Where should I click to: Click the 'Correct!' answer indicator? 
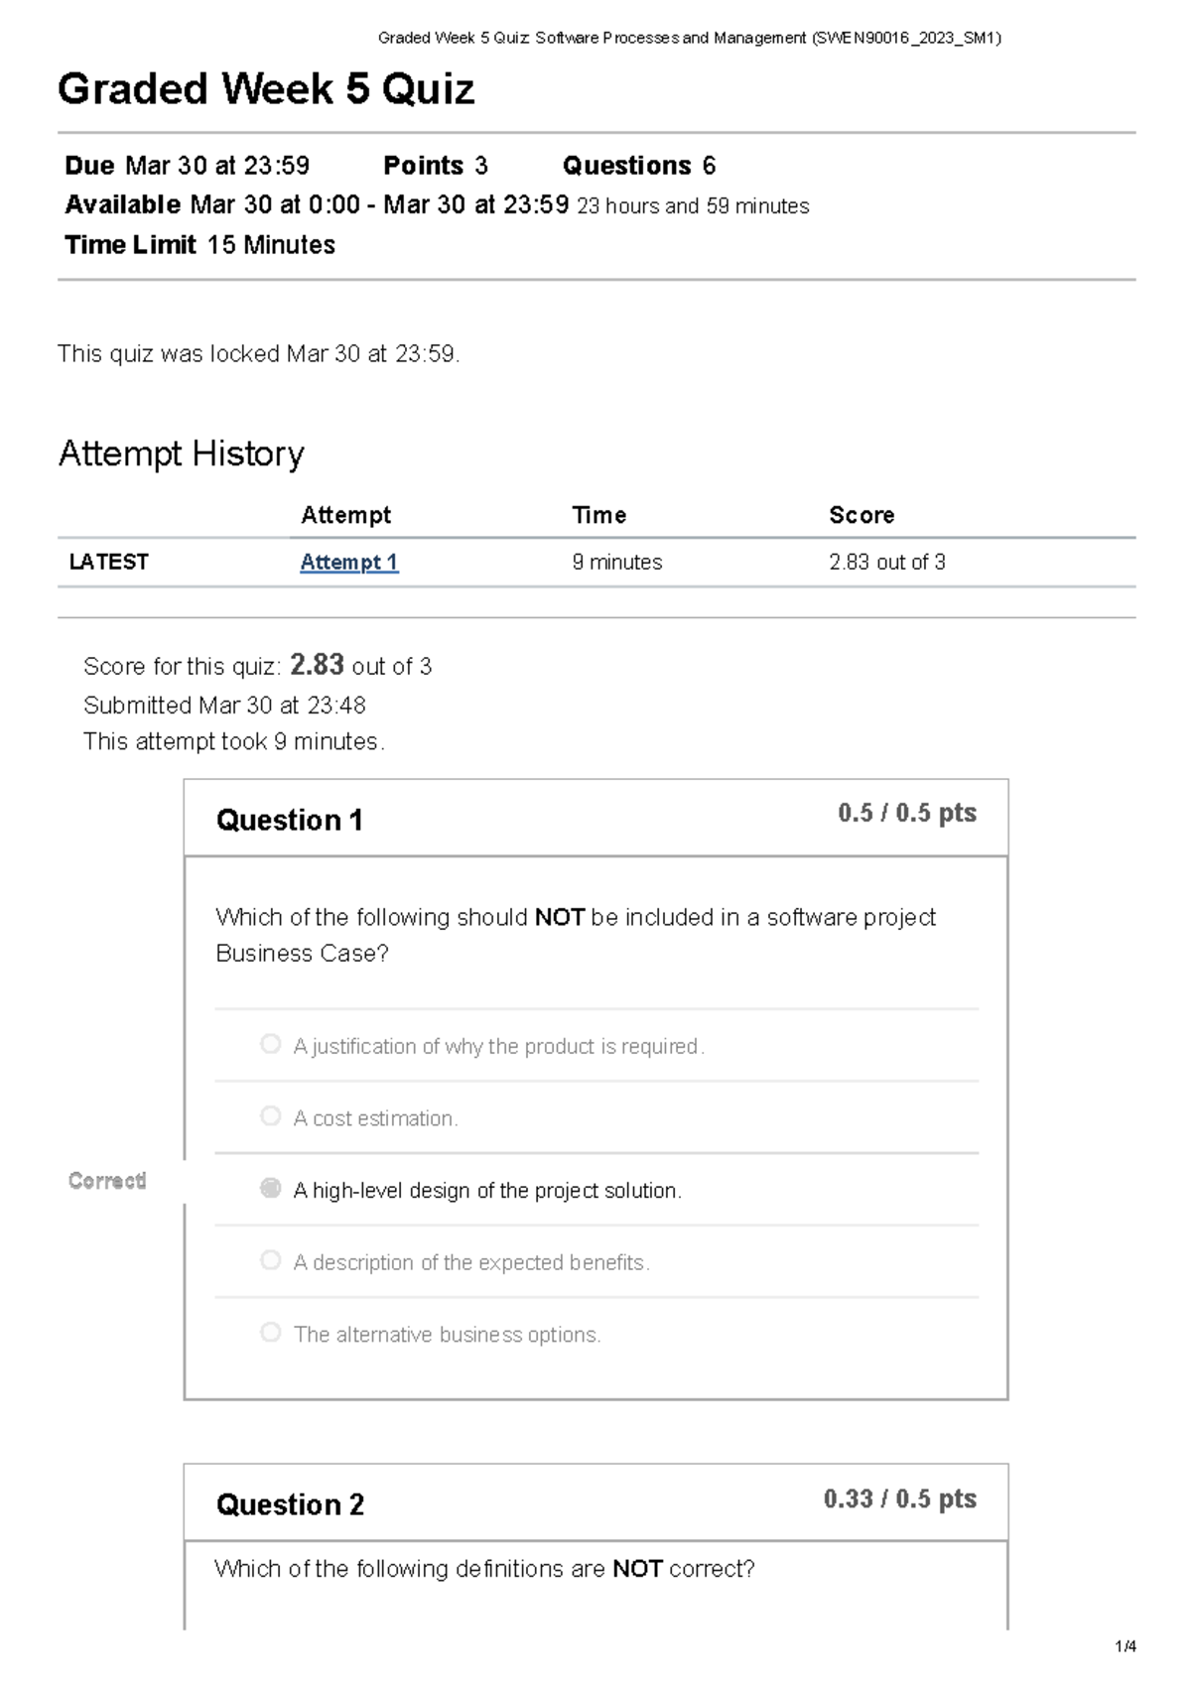(106, 1181)
